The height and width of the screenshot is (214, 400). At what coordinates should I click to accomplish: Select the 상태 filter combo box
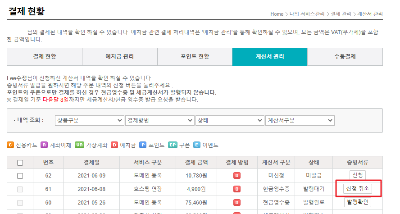230,120
